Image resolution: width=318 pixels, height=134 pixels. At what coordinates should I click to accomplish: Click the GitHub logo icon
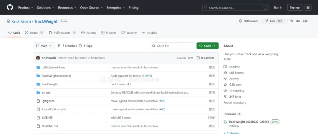[10, 7]
